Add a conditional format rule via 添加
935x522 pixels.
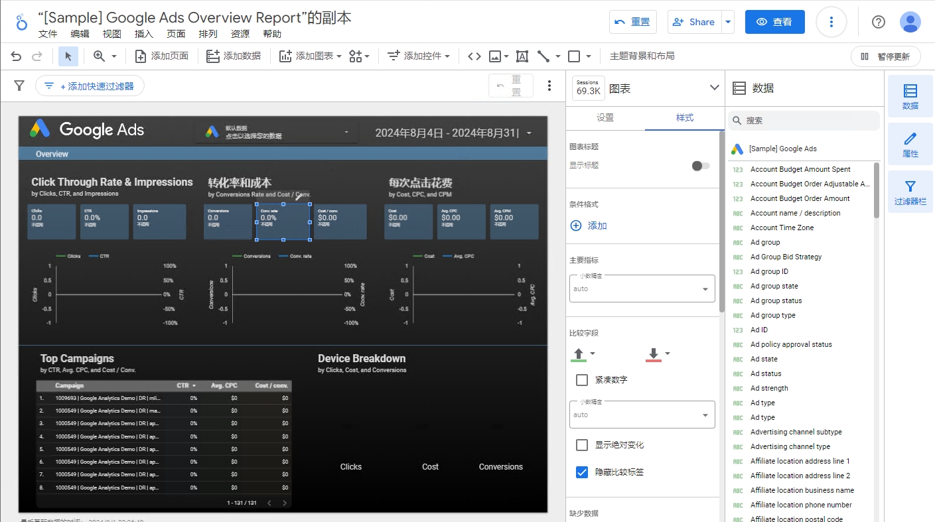click(x=589, y=226)
